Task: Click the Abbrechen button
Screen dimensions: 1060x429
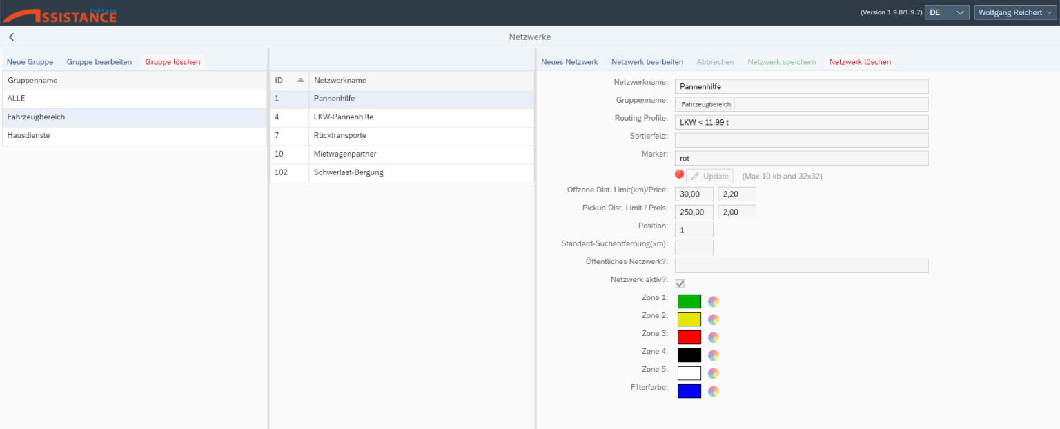Action: pyautogui.click(x=715, y=61)
